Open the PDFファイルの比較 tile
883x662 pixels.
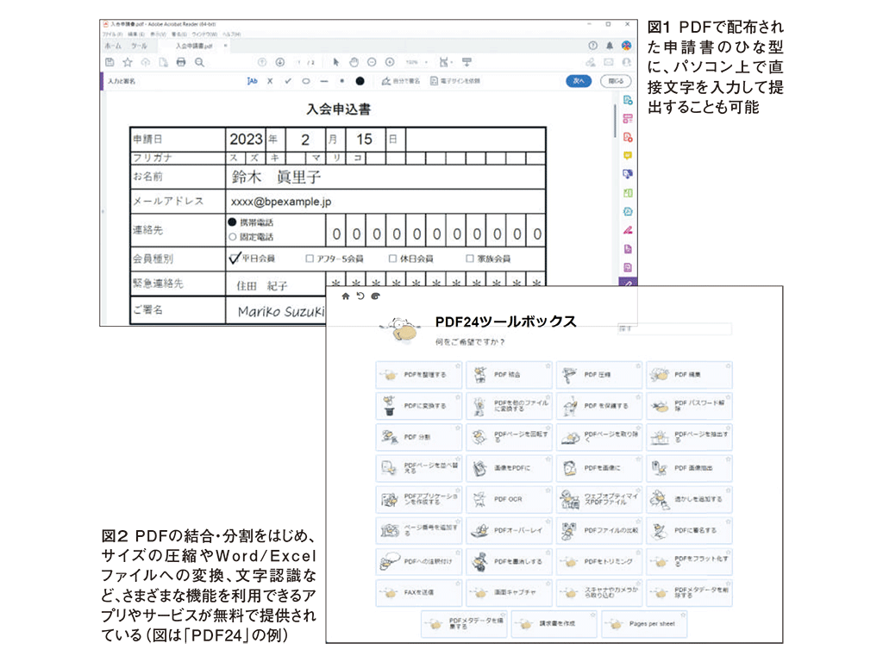pyautogui.click(x=599, y=530)
